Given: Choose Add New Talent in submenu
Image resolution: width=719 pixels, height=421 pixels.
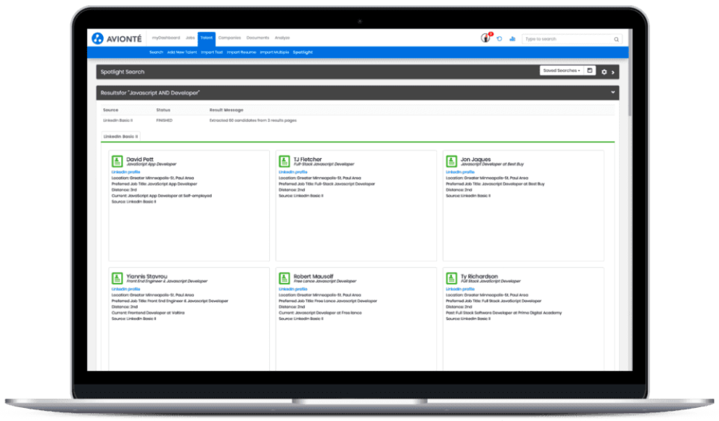Looking at the screenshot, I should pyautogui.click(x=182, y=52).
